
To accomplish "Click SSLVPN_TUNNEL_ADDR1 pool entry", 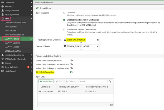I will coord(79,46).
